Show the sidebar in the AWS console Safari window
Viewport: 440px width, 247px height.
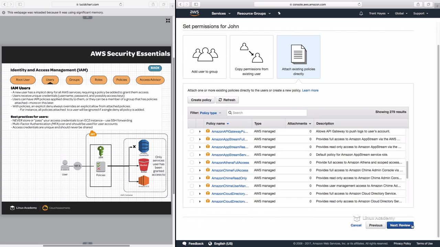[196, 4]
